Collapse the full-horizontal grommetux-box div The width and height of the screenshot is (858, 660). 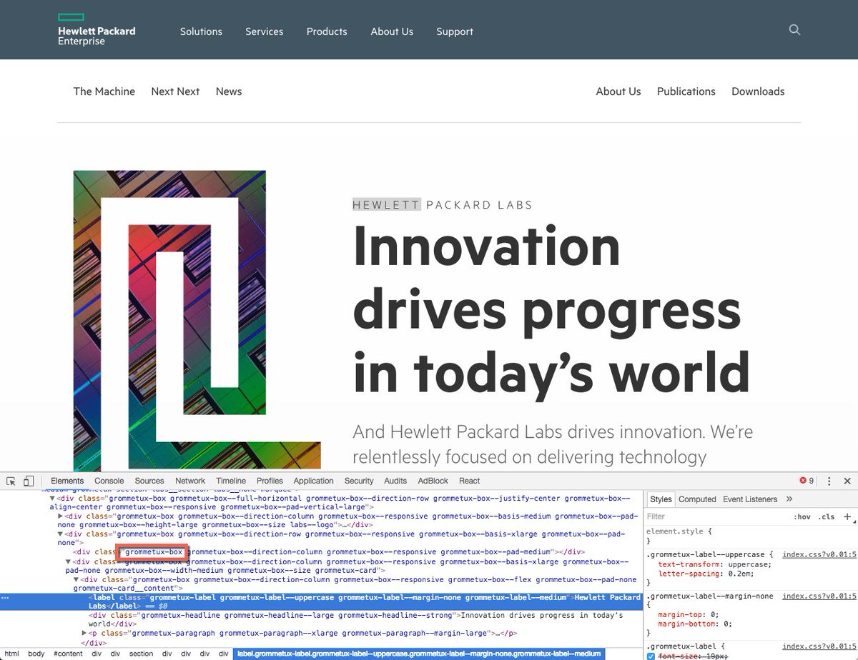point(52,499)
